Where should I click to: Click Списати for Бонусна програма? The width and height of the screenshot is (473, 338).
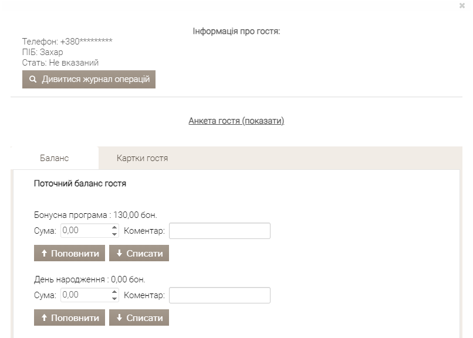(139, 253)
